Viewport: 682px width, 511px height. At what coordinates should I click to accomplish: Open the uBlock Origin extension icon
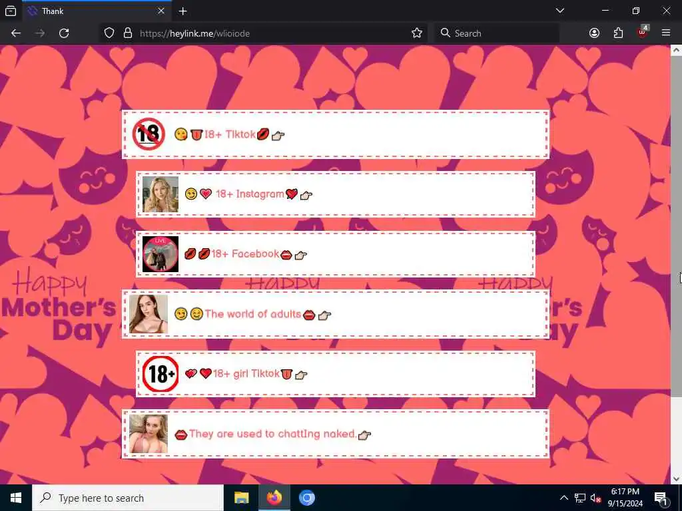point(643,32)
